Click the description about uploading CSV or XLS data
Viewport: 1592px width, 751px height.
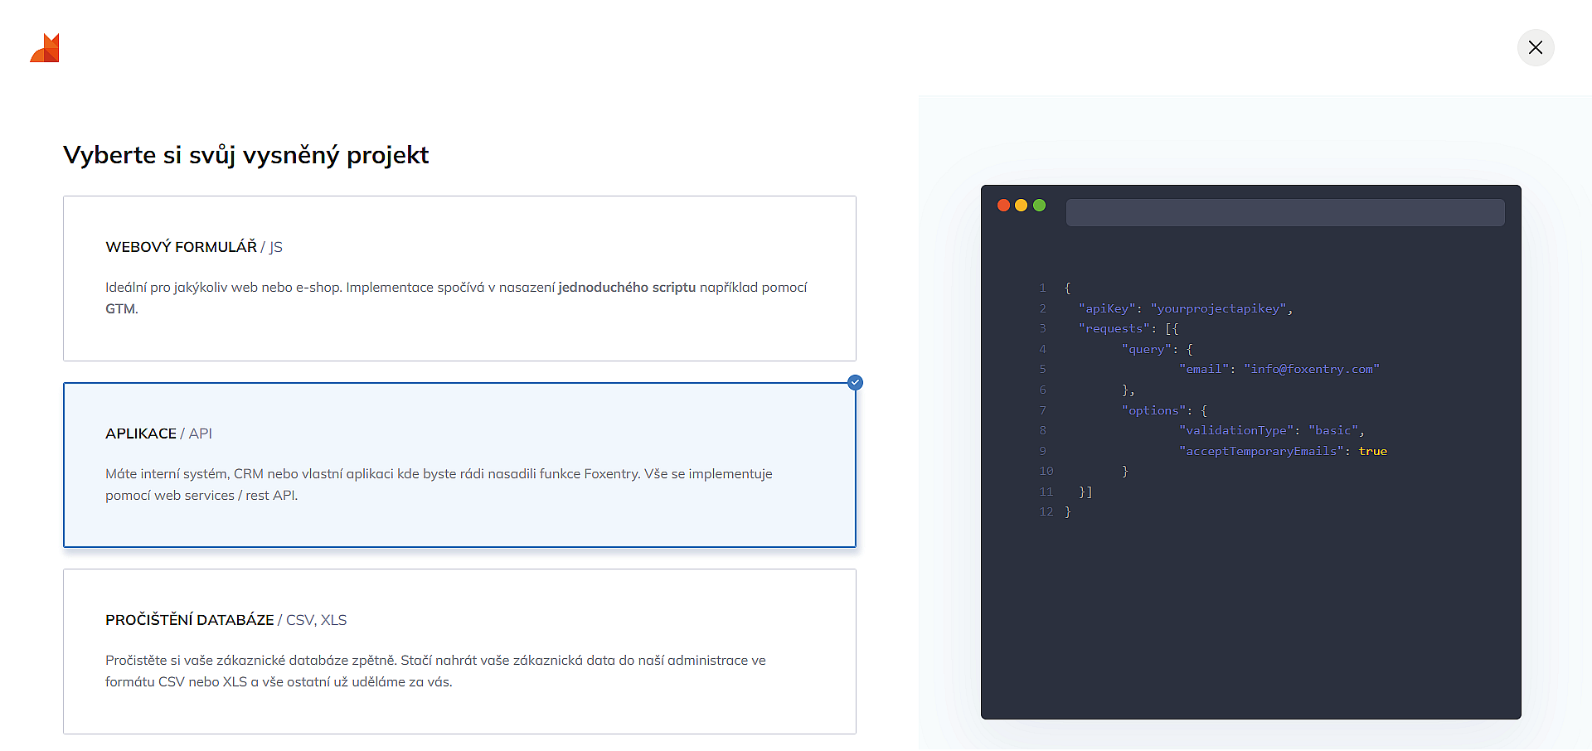(435, 671)
